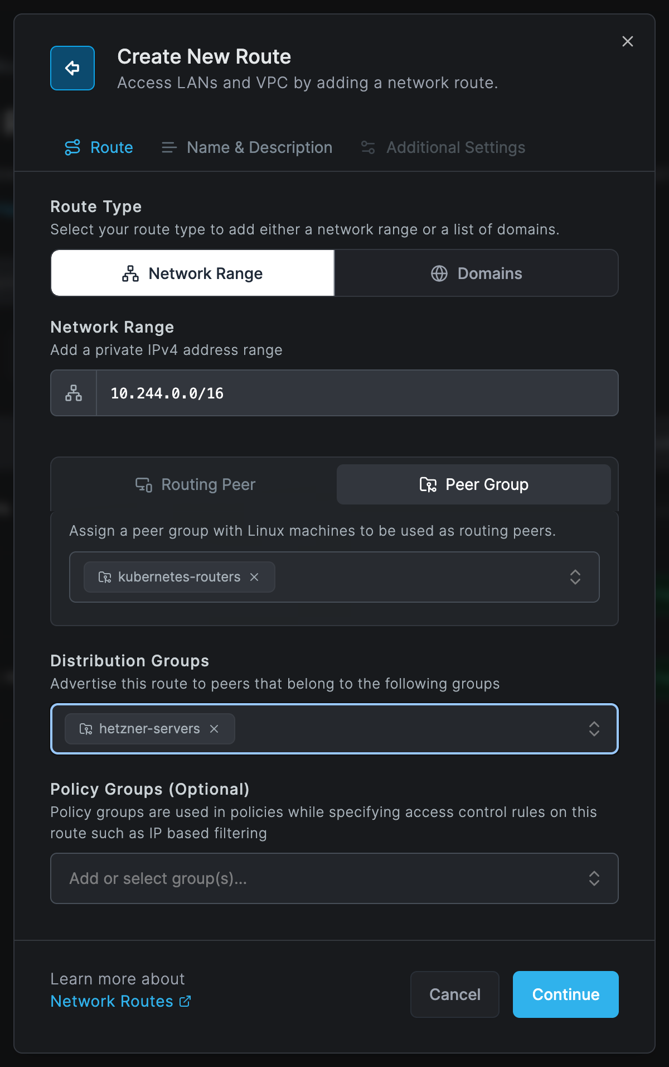Viewport: 669px width, 1067px height.
Task: Close the Create New Route dialog
Action: [628, 41]
